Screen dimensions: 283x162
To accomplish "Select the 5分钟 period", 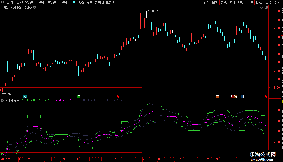I will (29, 2).
